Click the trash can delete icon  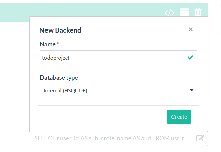198,12
